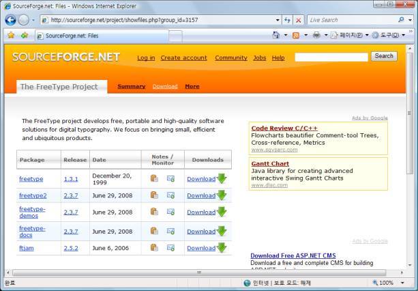The image size is (418, 291).
Task: Open the freetype package link
Action: point(31,179)
